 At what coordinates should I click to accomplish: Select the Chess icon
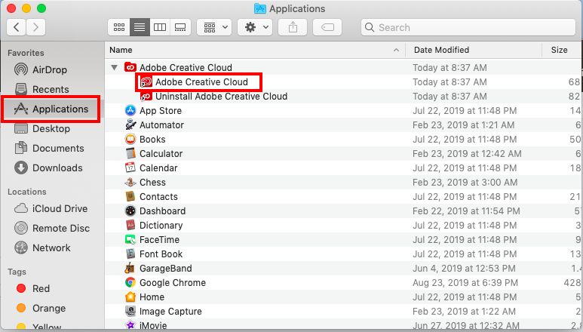coord(130,182)
